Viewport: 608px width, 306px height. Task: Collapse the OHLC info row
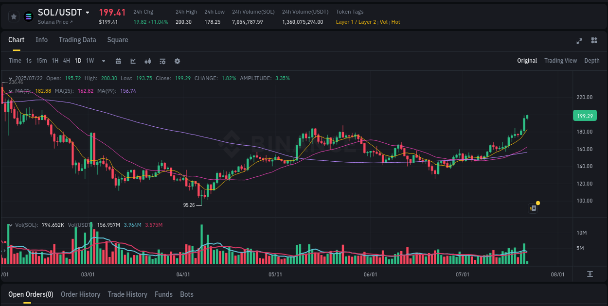[x=11, y=78]
